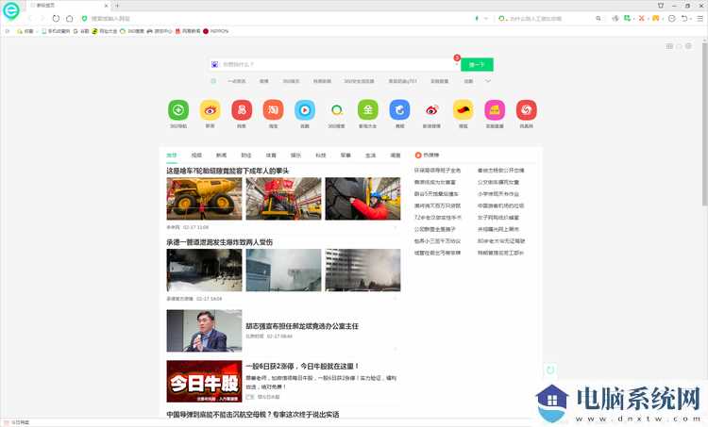Click the page vertical scrollbar
708x427 pixels.
click(705, 124)
